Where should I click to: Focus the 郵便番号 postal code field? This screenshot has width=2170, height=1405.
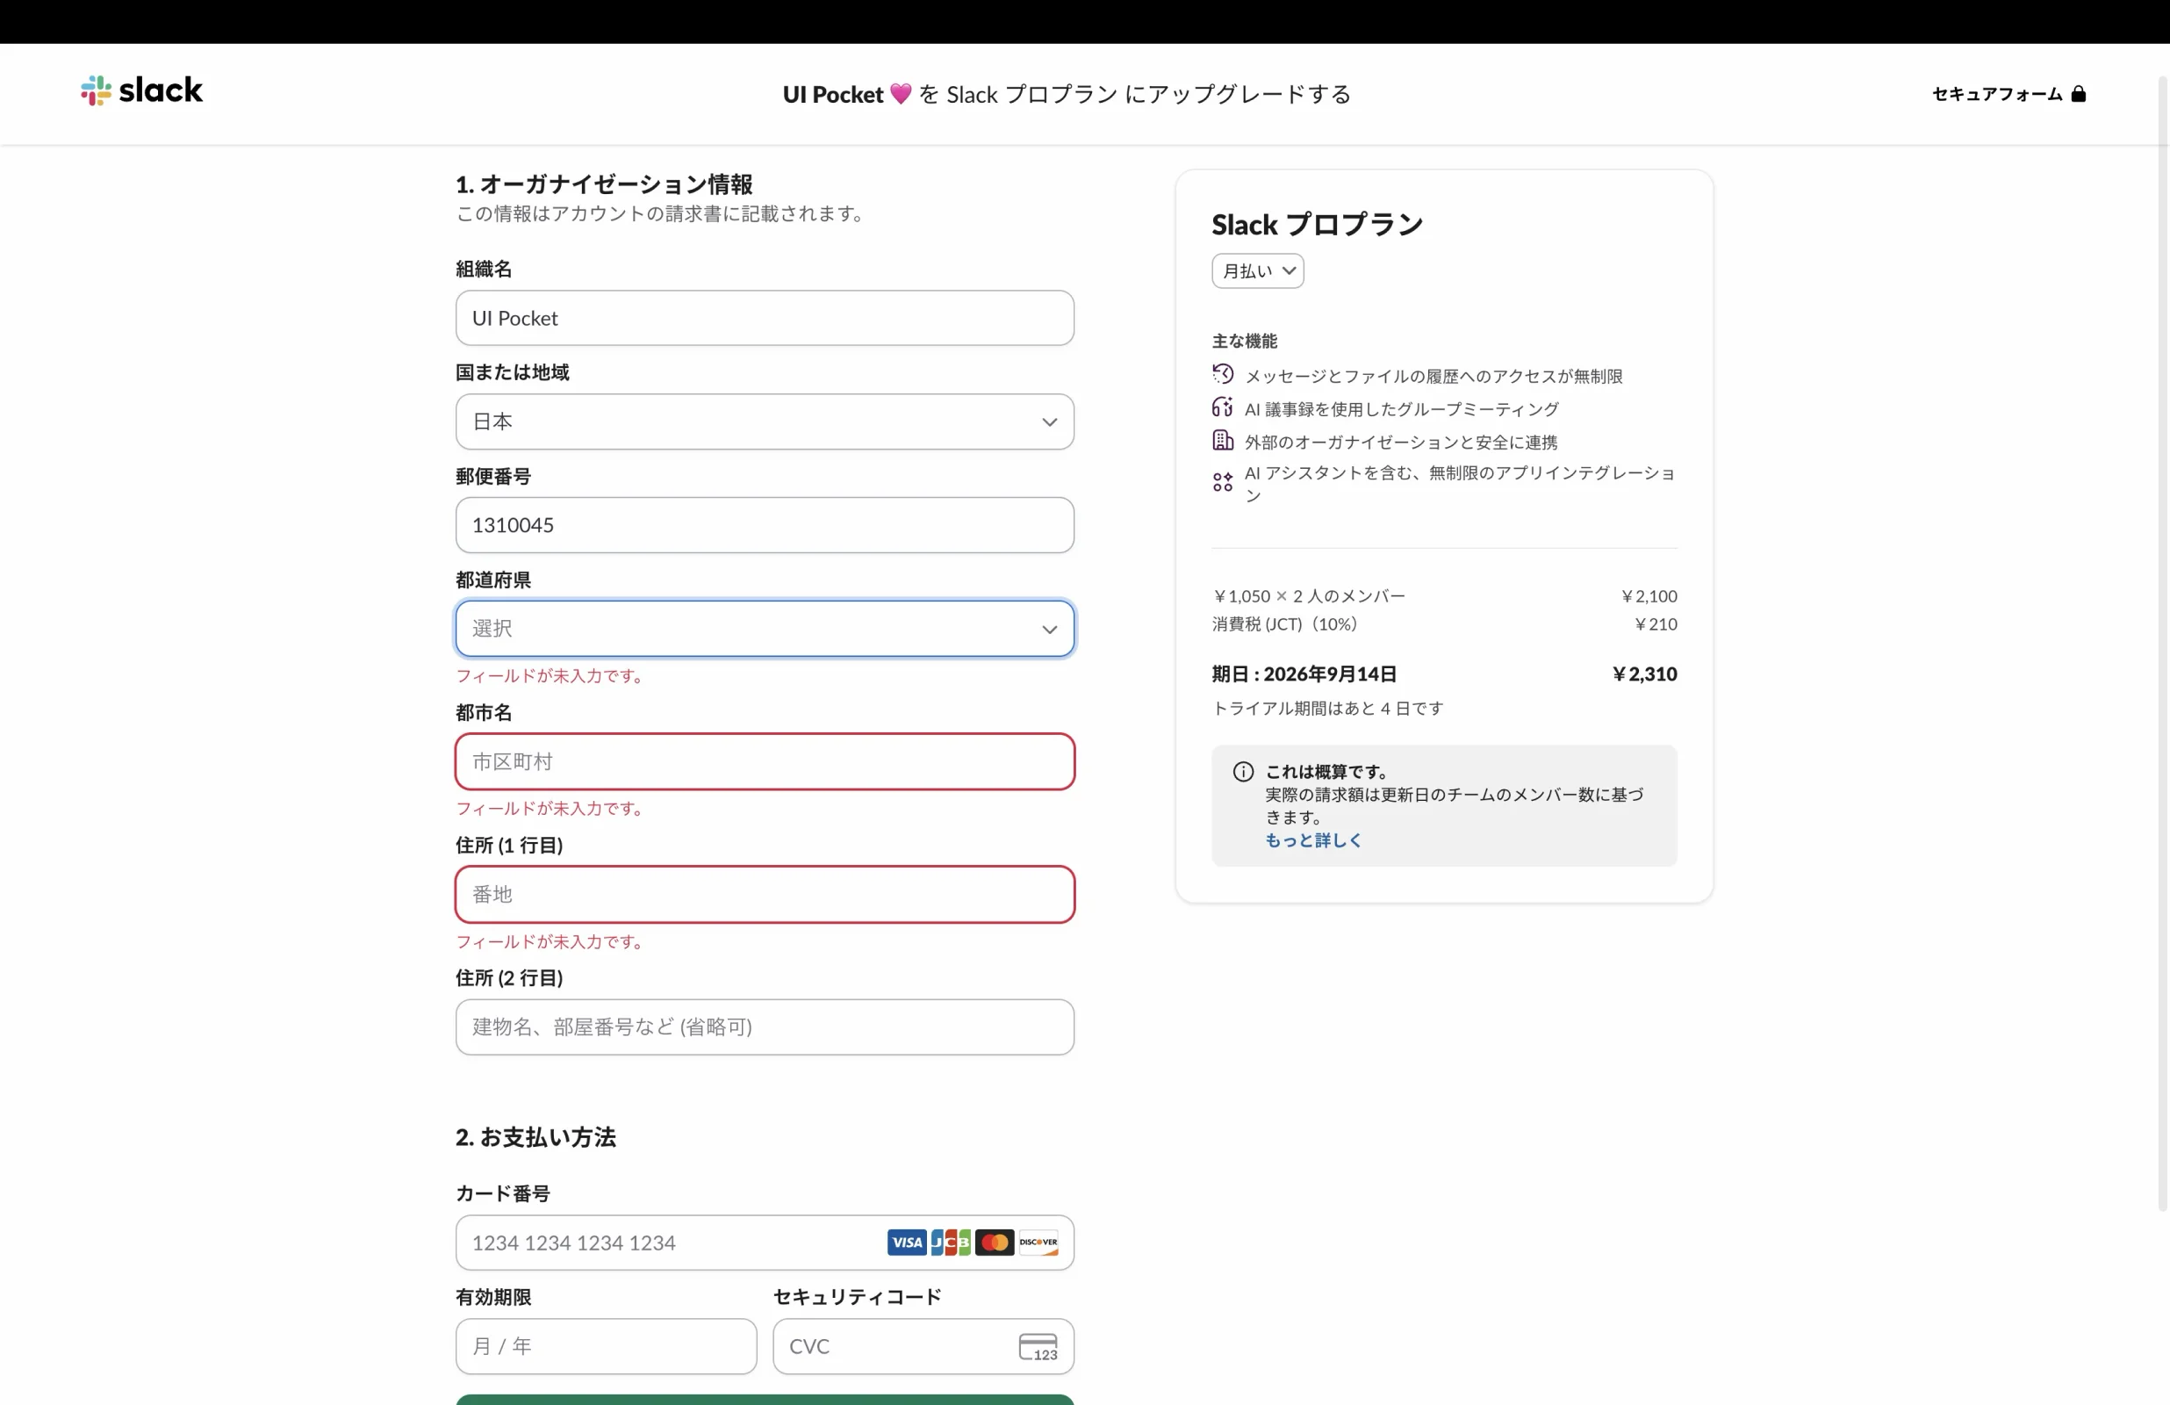[765, 524]
